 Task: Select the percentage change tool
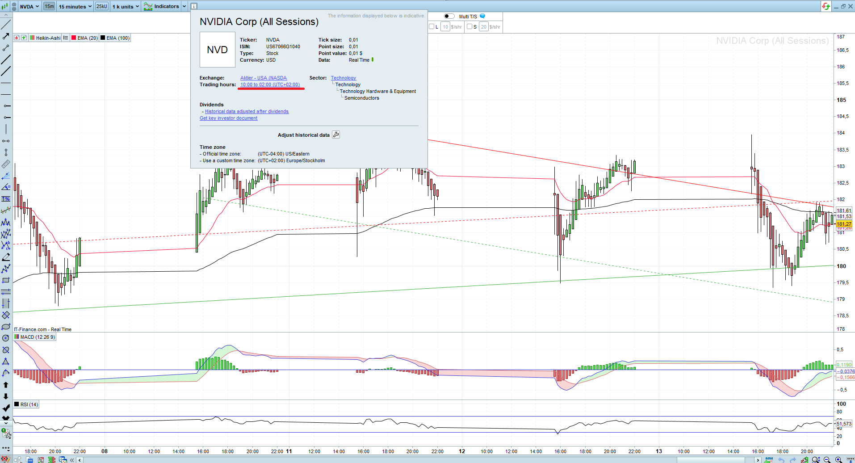point(6,199)
